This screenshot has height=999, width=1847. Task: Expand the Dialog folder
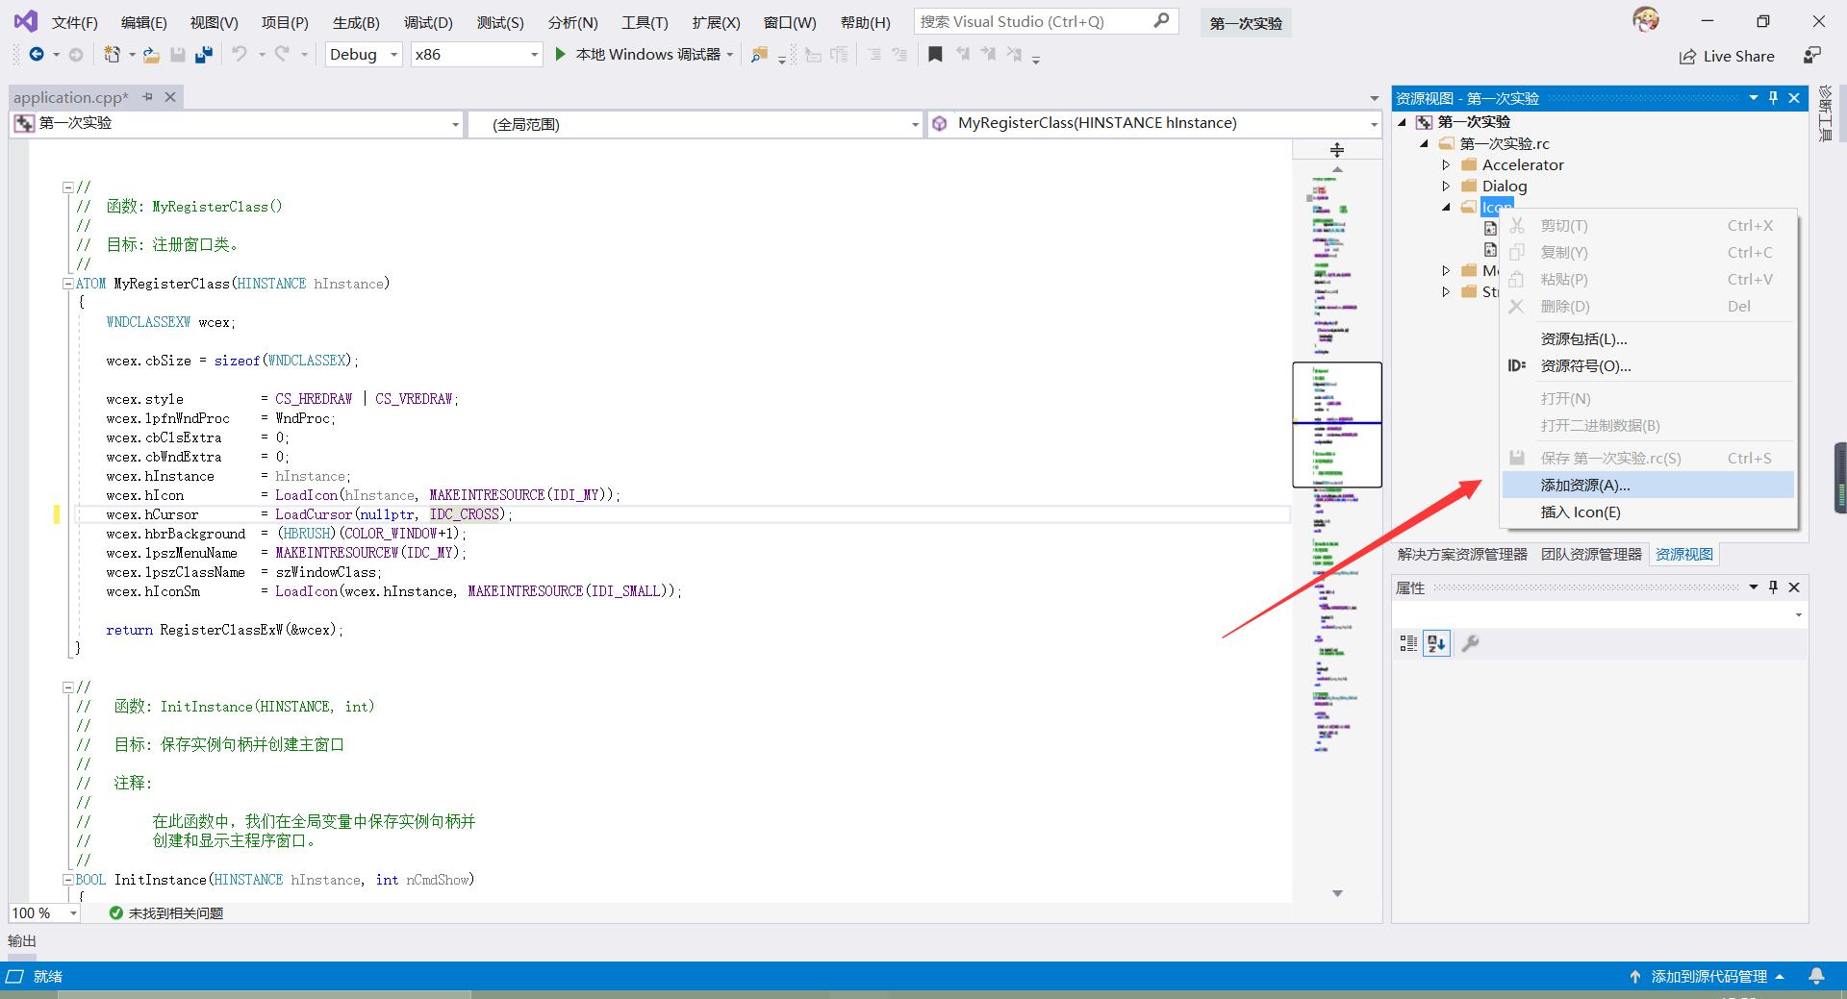coord(1446,186)
